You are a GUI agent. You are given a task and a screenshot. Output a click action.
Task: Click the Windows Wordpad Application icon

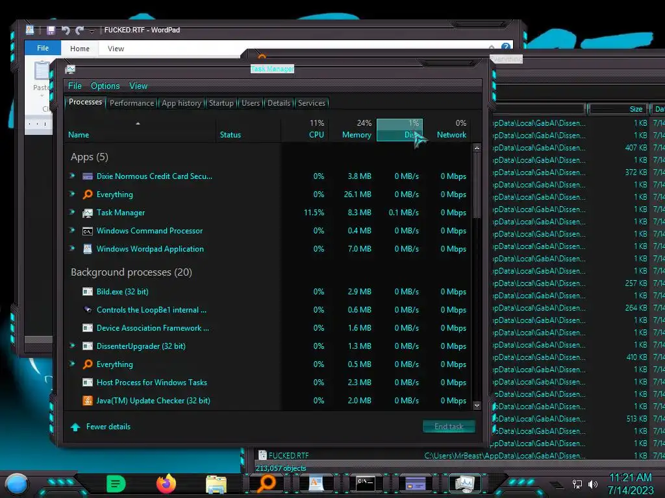[x=88, y=249]
